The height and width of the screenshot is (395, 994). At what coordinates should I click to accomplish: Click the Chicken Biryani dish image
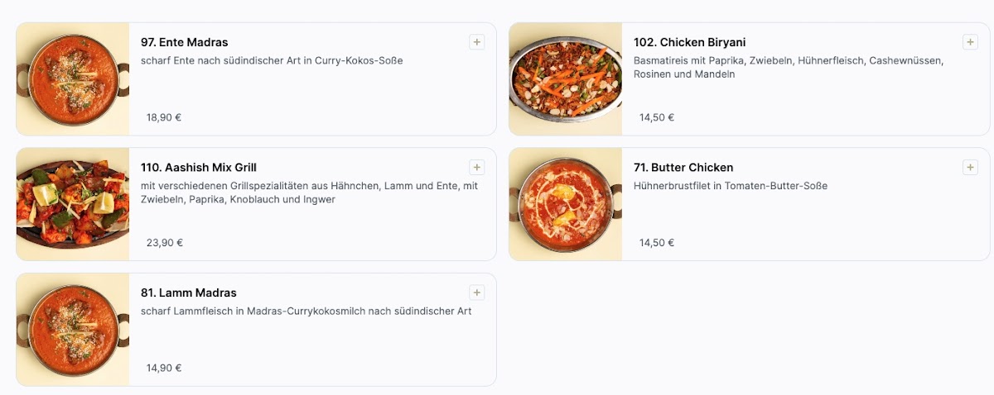coord(566,79)
